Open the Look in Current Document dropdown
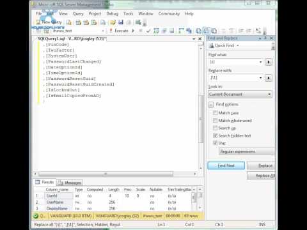Image resolution: width=307 pixels, height=230 pixels. click(x=240, y=94)
